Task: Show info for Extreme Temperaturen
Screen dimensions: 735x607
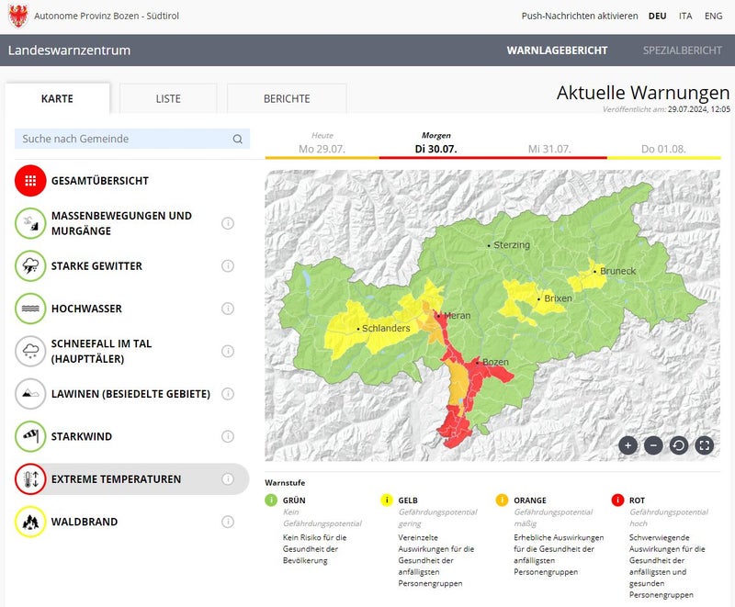Action: pyautogui.click(x=228, y=479)
